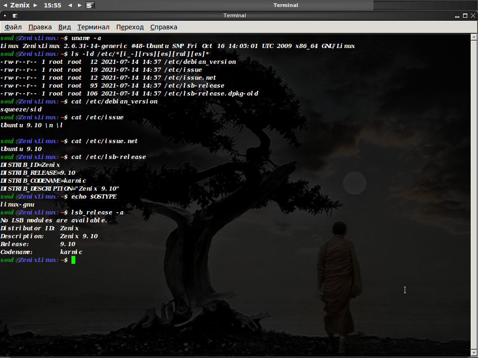
Task: Click the listing row ending in /etc/issue
Action: 101,70
